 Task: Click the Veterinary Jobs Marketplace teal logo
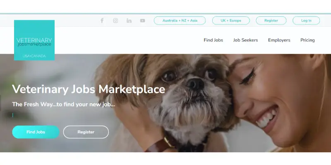(34, 40)
